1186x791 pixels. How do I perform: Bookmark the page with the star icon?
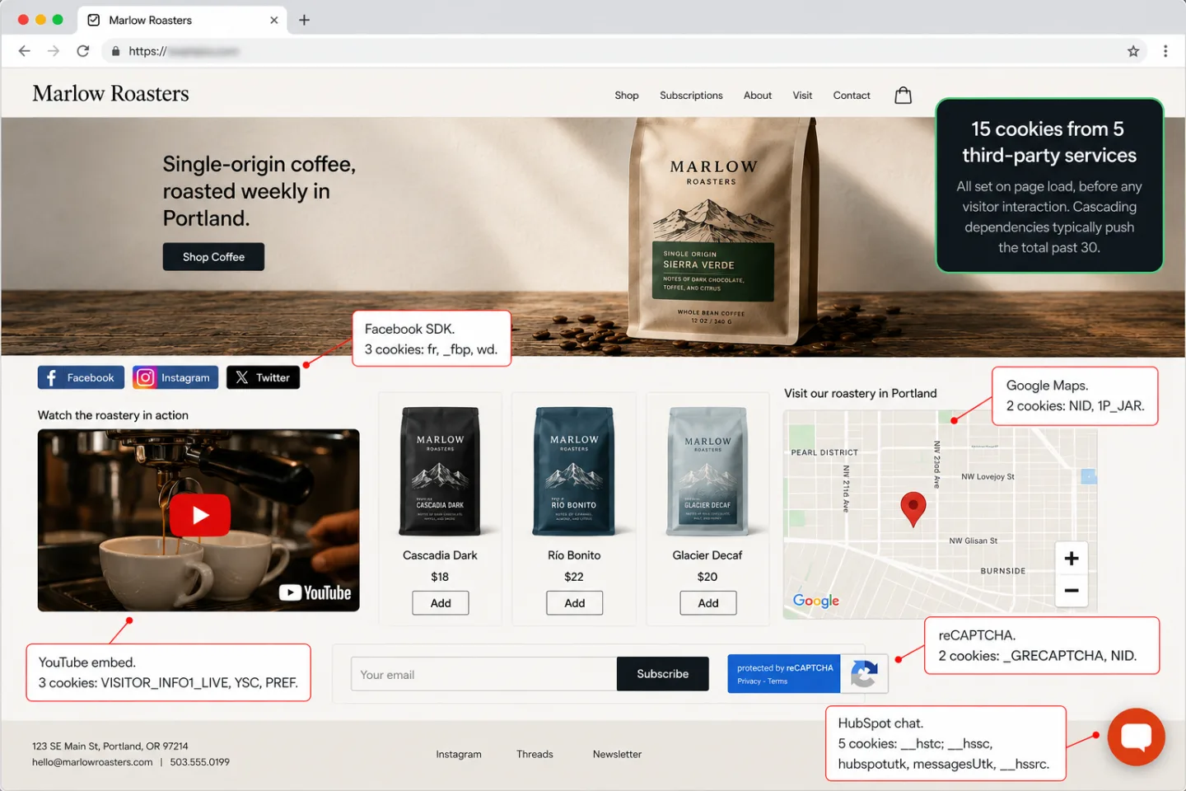(x=1133, y=51)
